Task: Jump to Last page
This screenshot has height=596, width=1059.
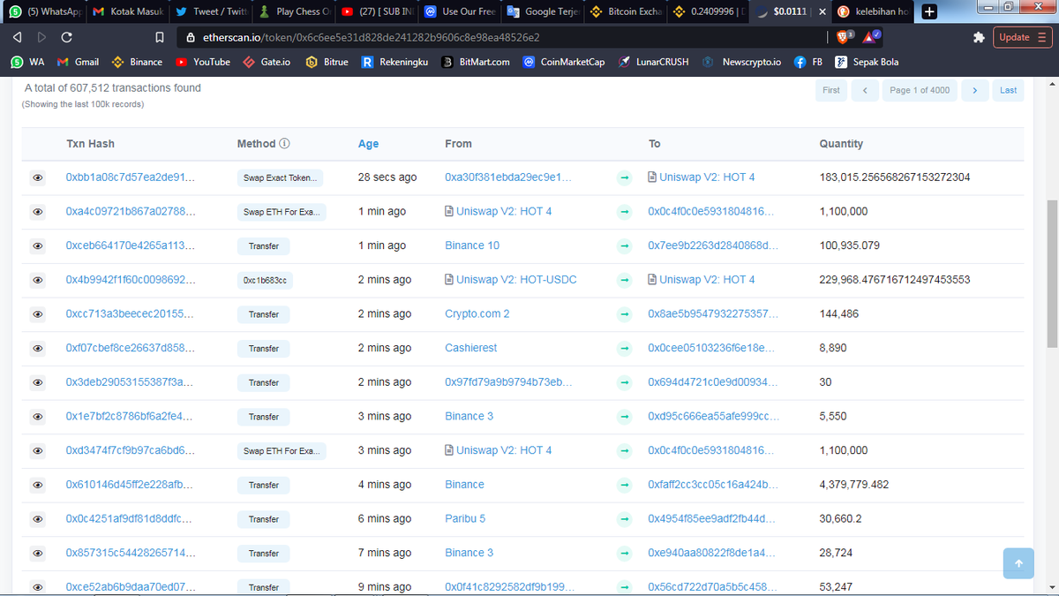Action: (1008, 90)
